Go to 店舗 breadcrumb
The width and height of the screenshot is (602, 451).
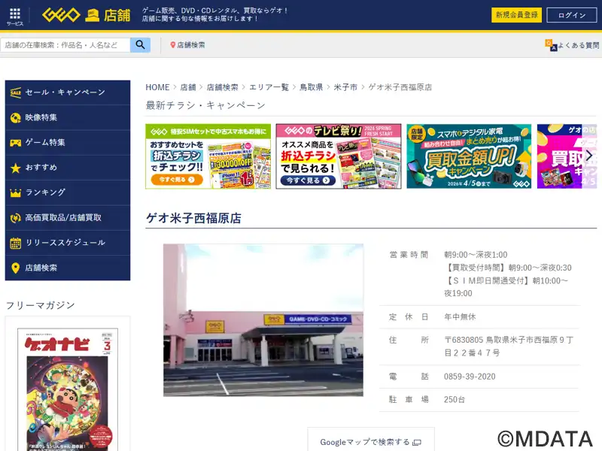[188, 87]
